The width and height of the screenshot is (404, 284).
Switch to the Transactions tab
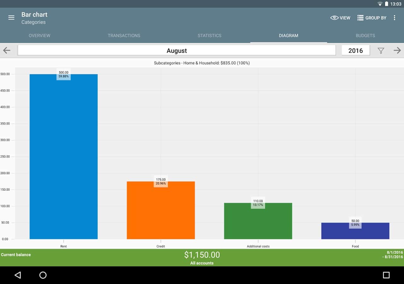[124, 36]
